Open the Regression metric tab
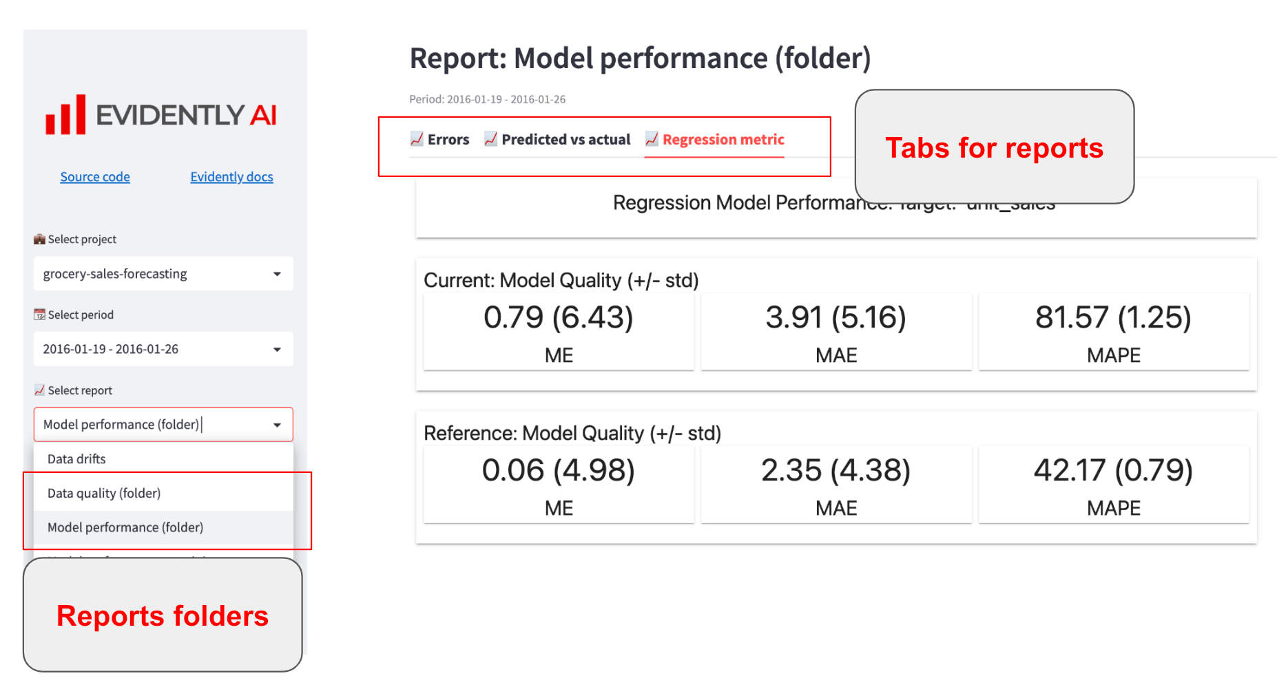Viewport: 1277px width, 687px height. (x=723, y=140)
